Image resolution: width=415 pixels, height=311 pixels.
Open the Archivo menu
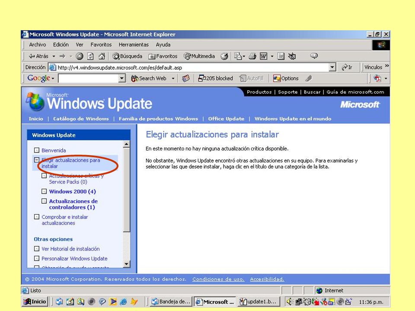click(x=38, y=44)
